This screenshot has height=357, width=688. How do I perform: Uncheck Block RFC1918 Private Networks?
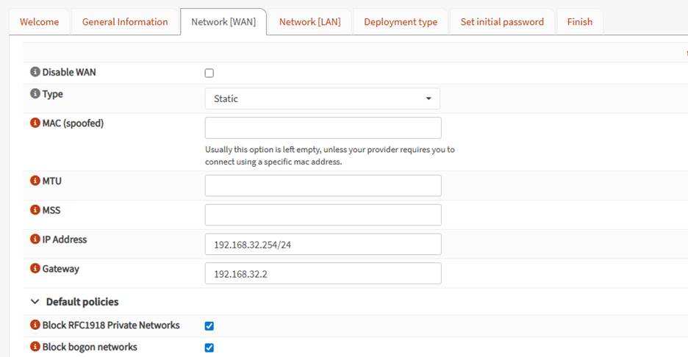click(x=209, y=325)
